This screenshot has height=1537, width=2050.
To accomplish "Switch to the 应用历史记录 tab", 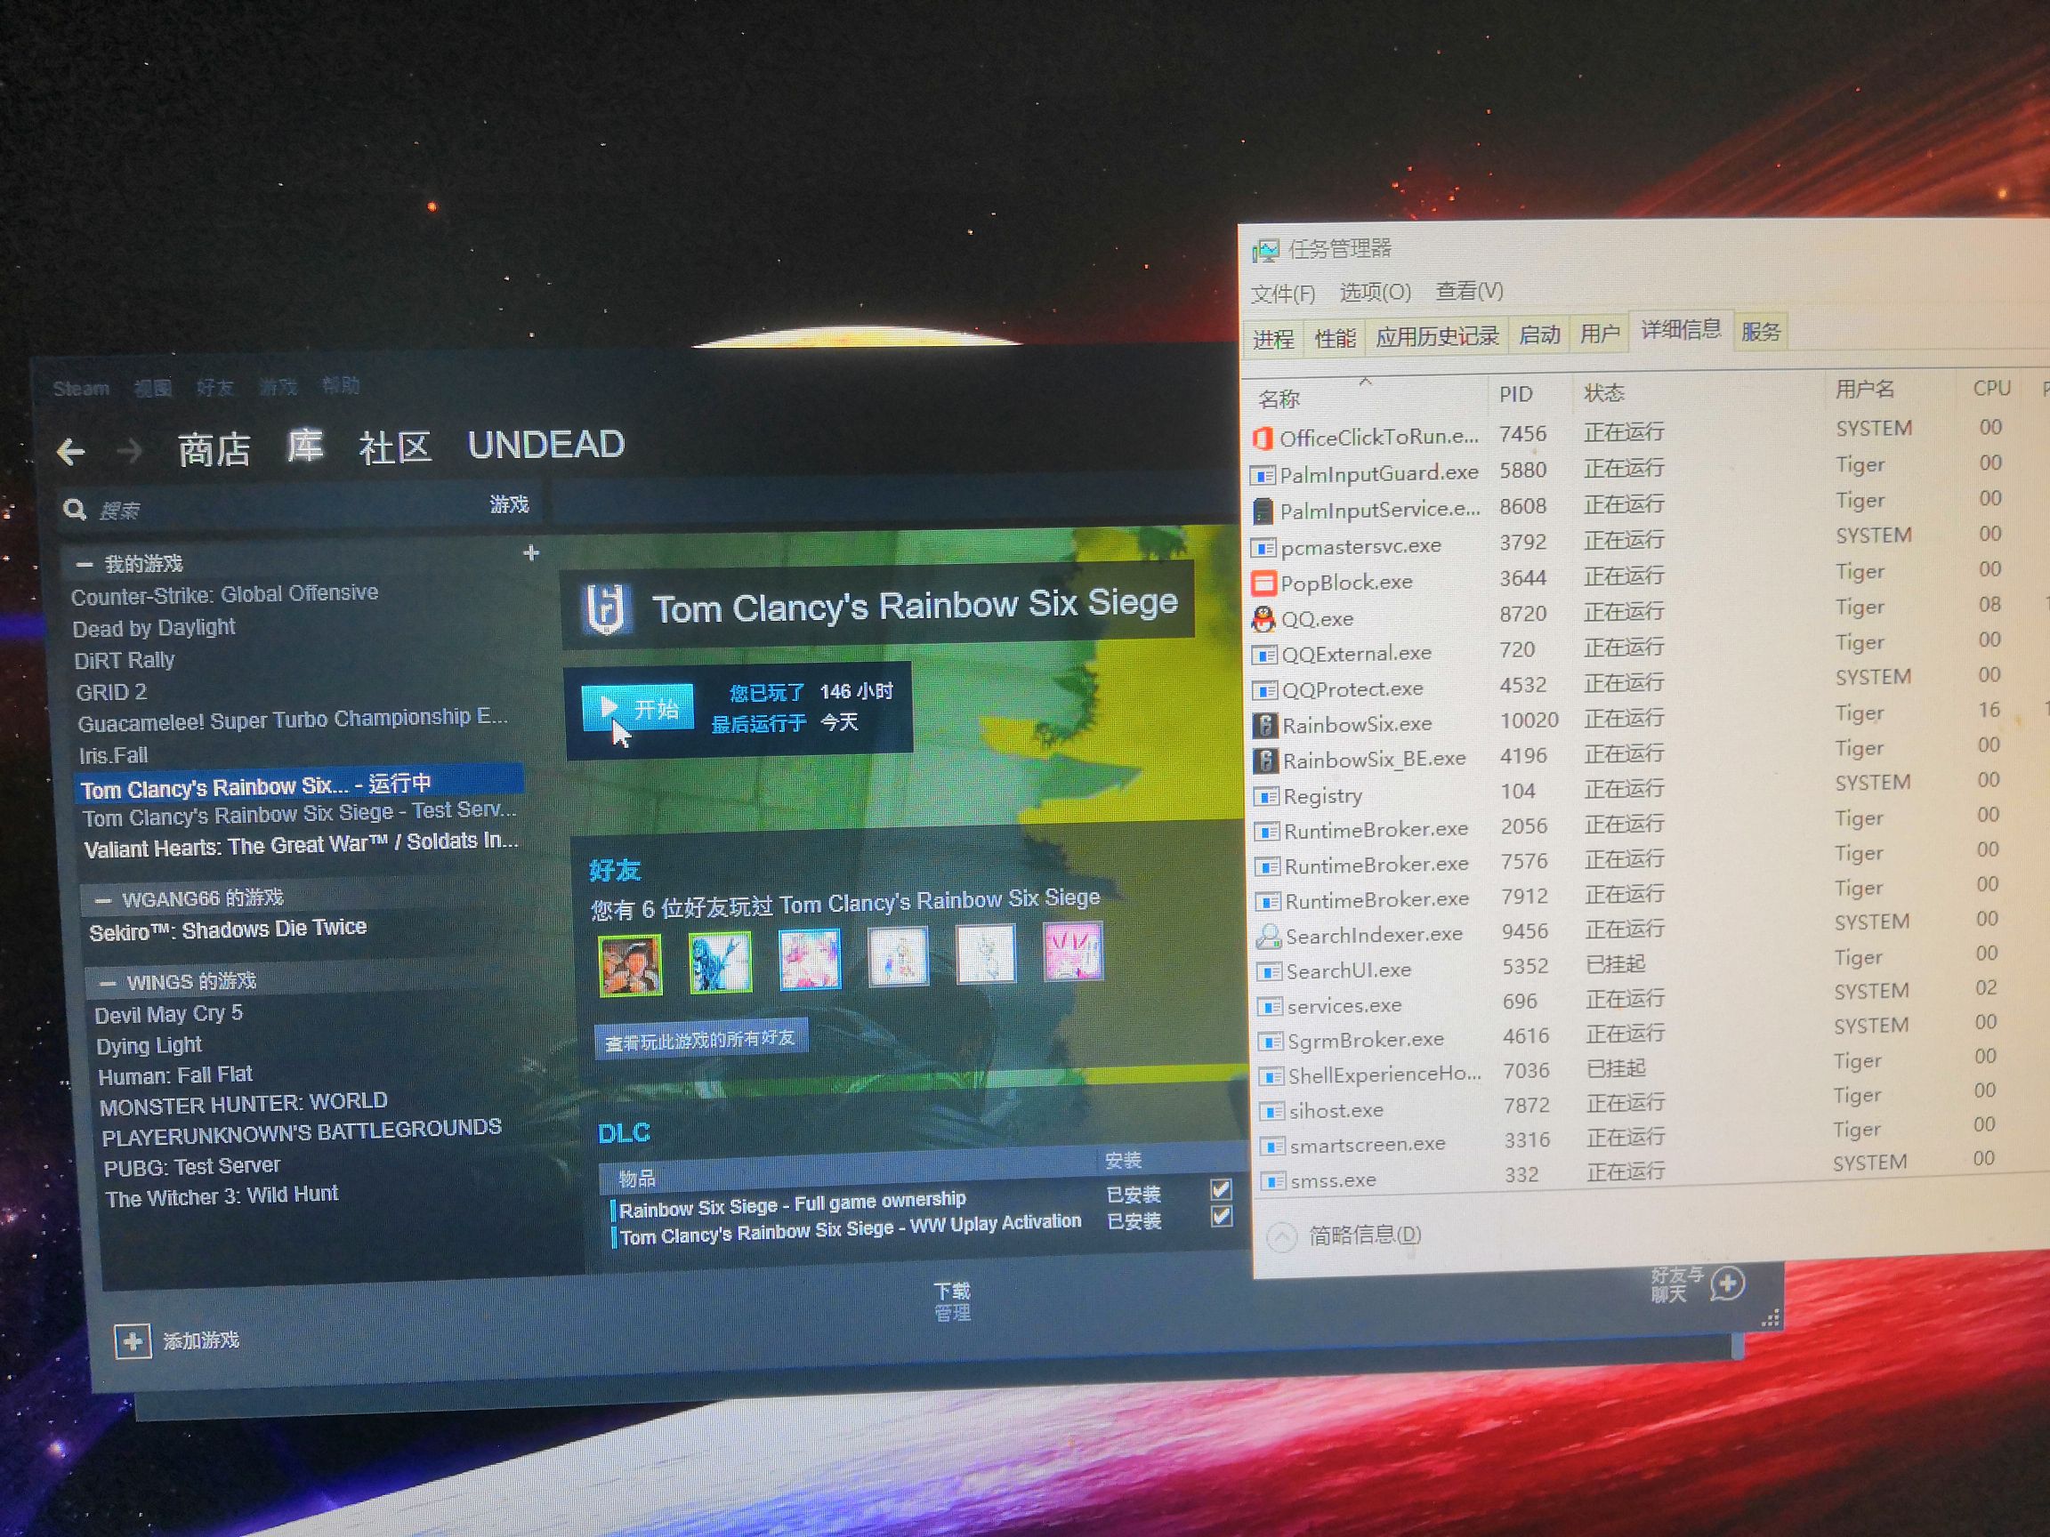I will 1438,336.
